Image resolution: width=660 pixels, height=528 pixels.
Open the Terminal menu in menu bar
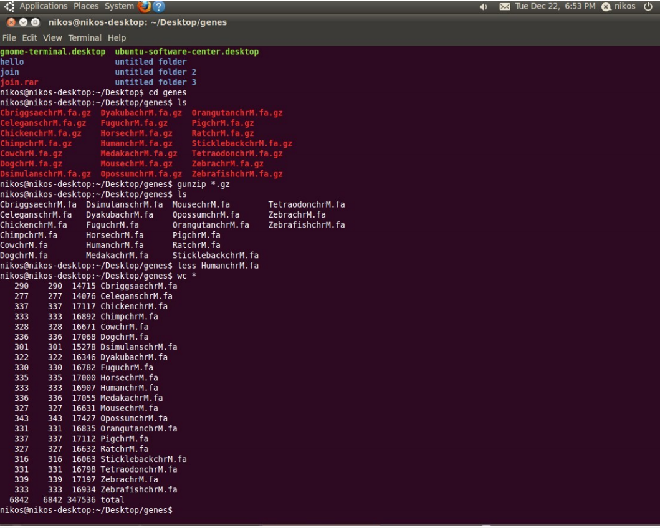(85, 38)
